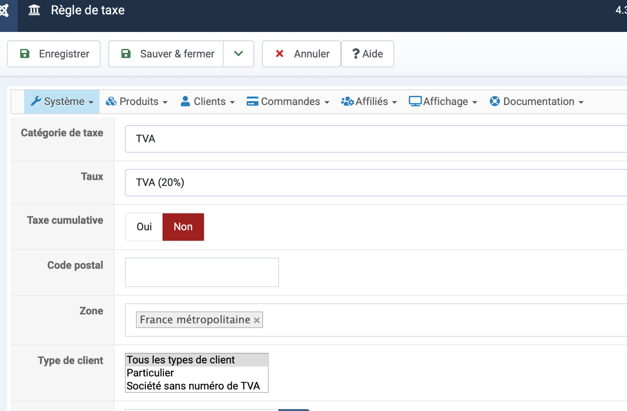Viewport: 627px width, 411px height.
Task: Open the Catégorie de taxe dropdown
Action: [x=375, y=139]
